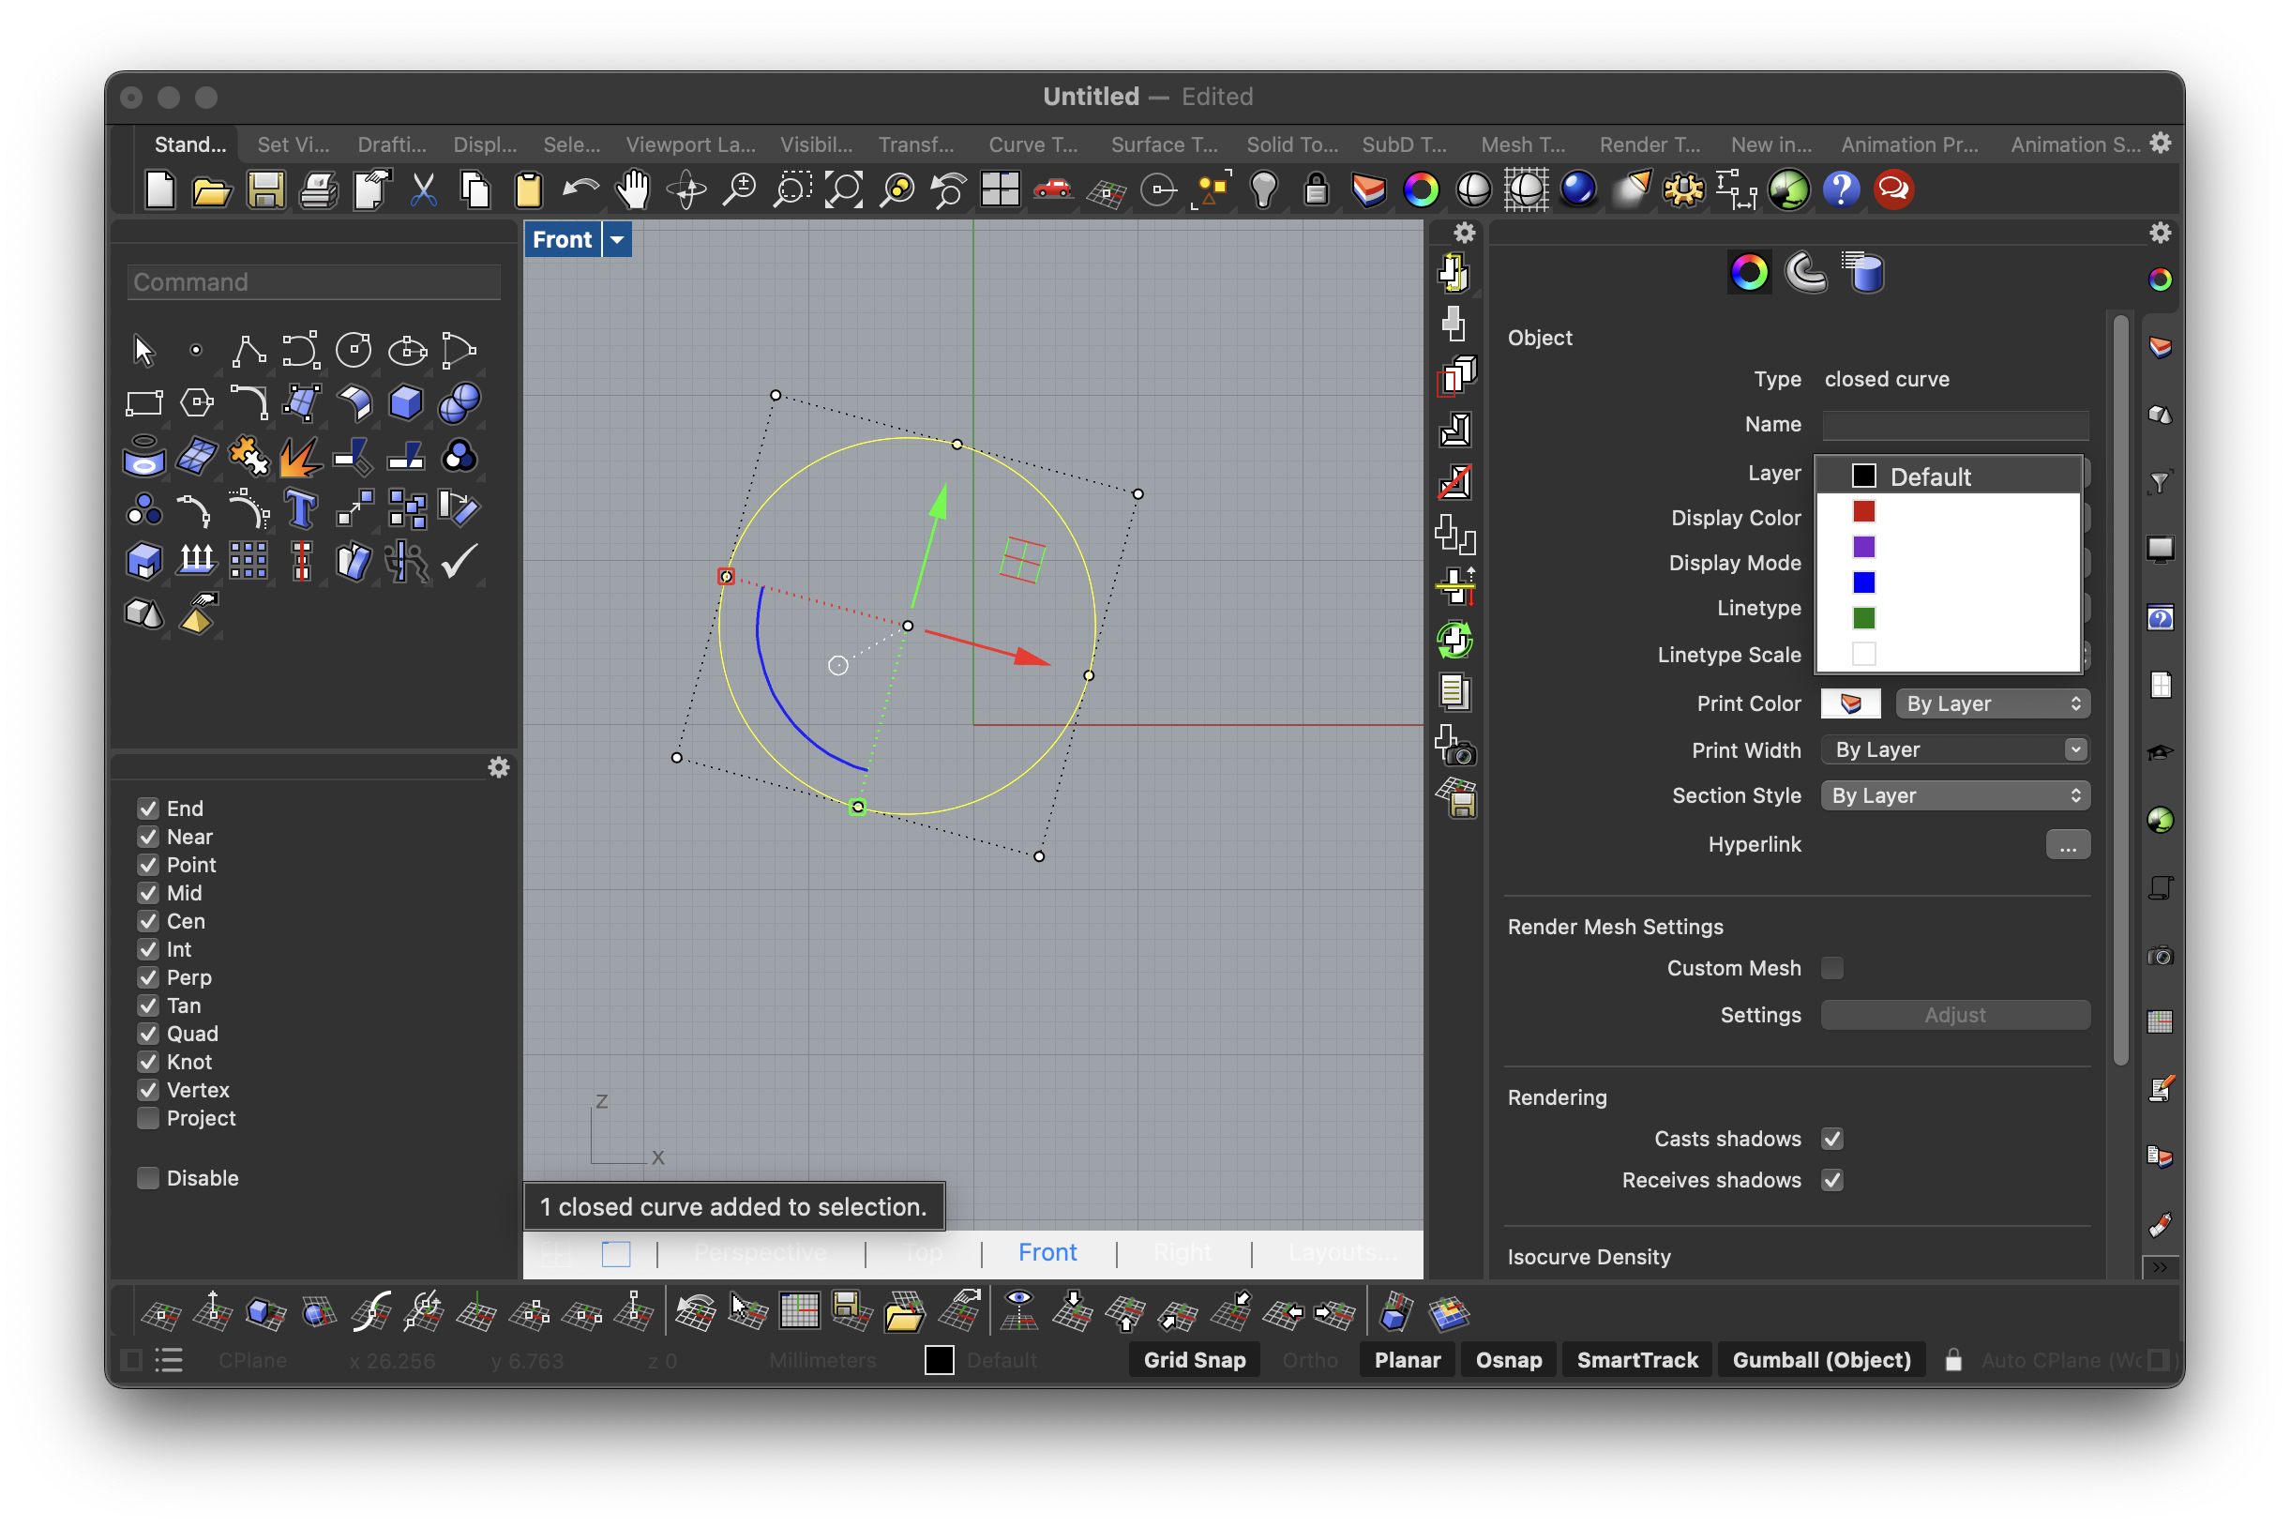The image size is (2290, 1527).
Task: Enable the Custom Mesh checkbox
Action: (x=1832, y=968)
